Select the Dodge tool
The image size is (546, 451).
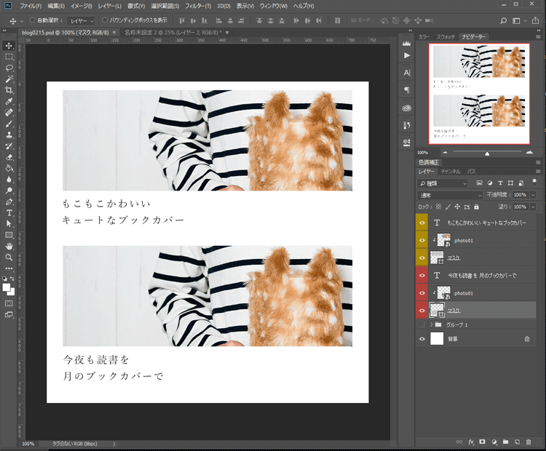[9, 191]
